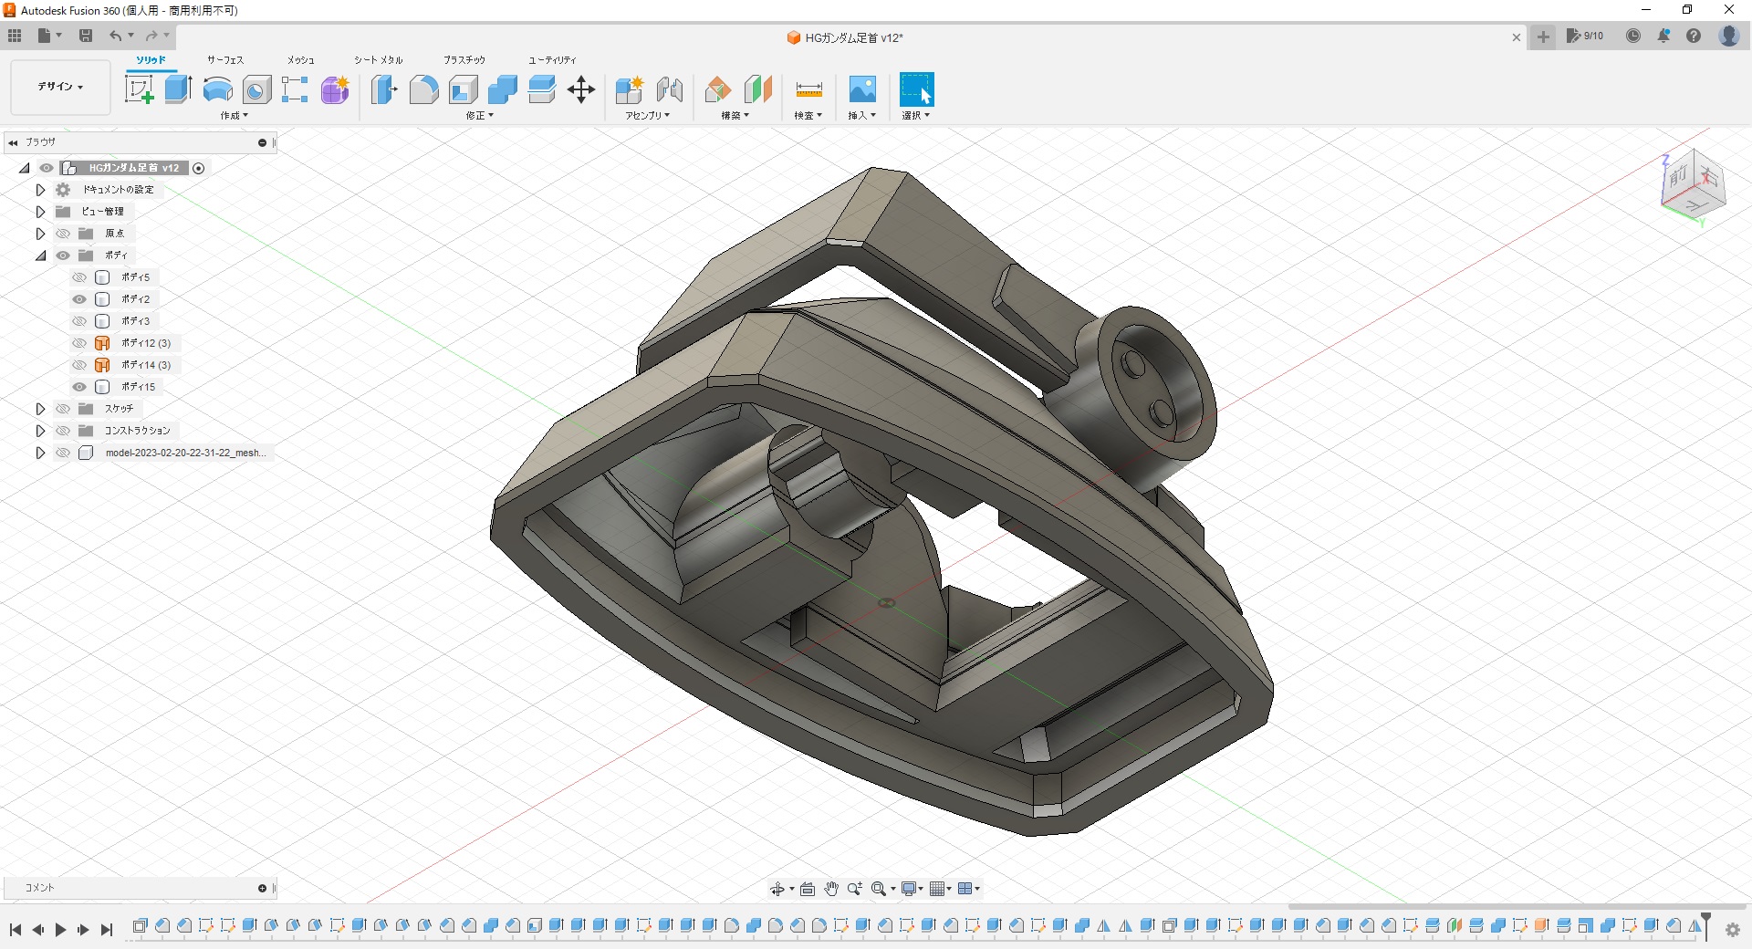
Task: Open the Measure ruler tool
Action: [808, 89]
